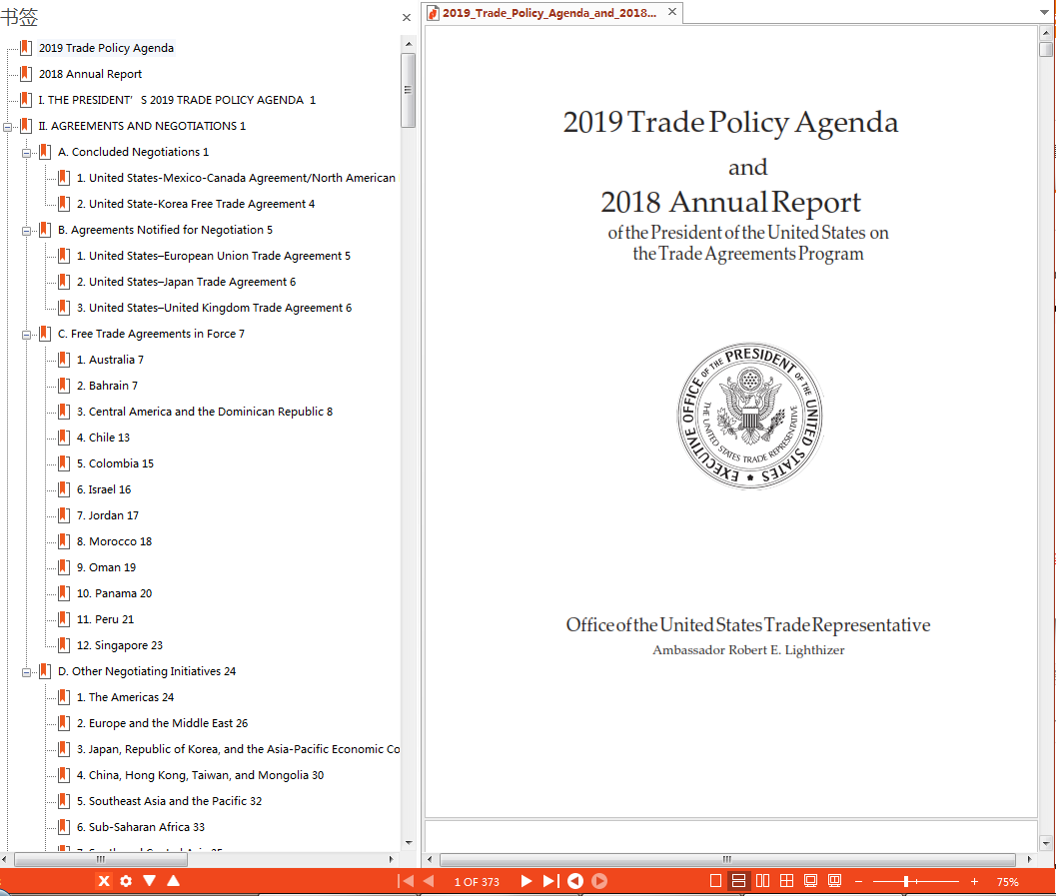Click the page number field 1 OF 373
The height and width of the screenshot is (896, 1056).
point(477,882)
